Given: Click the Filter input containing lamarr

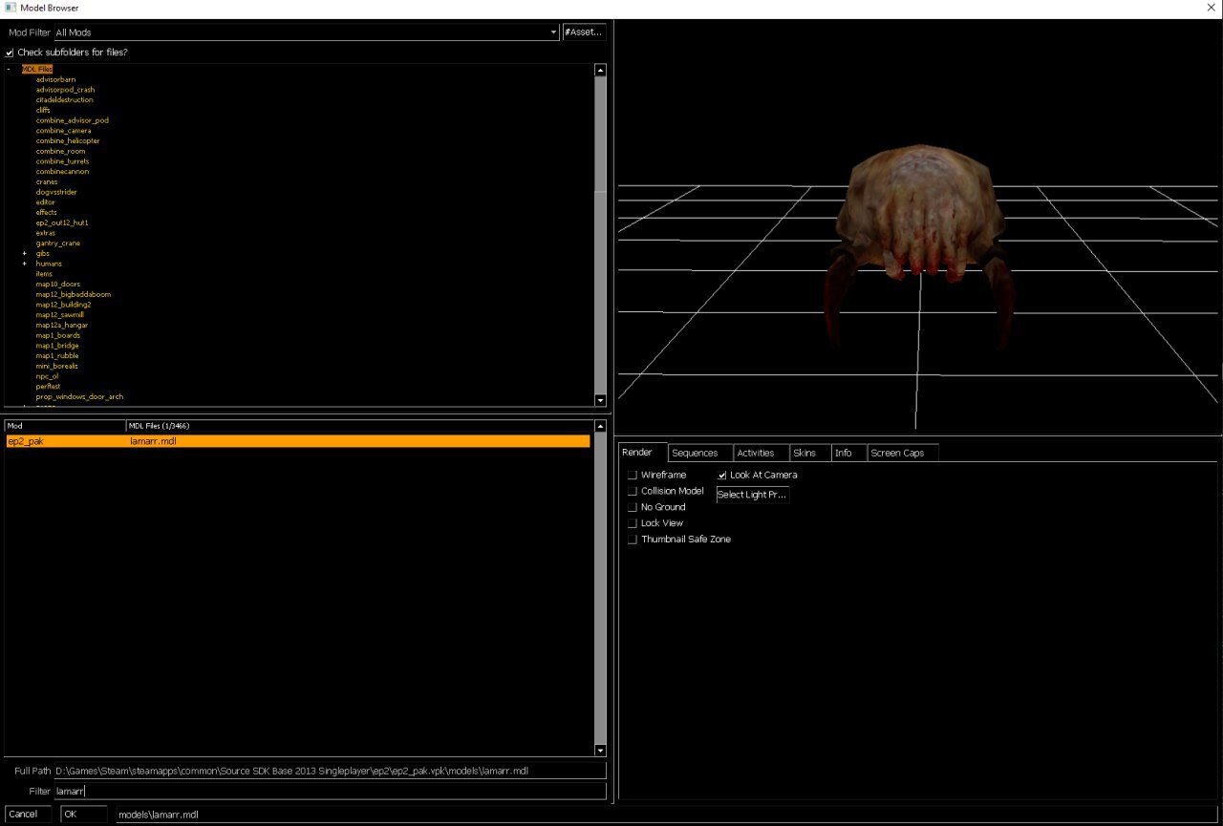Looking at the screenshot, I should [x=330, y=792].
